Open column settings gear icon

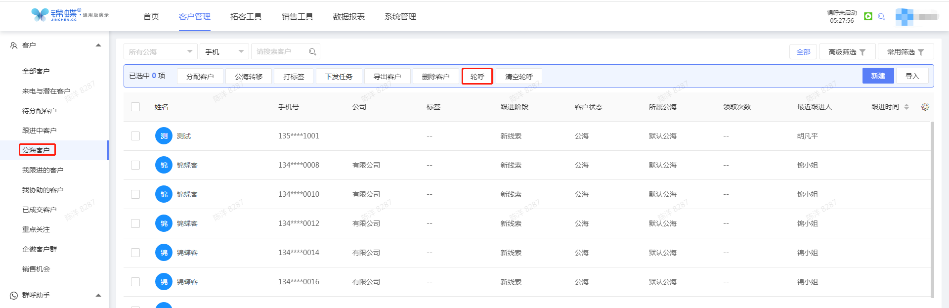[925, 107]
